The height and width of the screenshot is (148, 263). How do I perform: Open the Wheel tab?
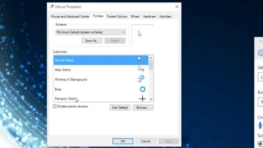(135, 16)
